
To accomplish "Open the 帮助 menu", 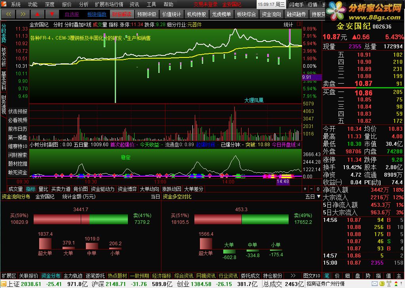I will pos(168,4).
